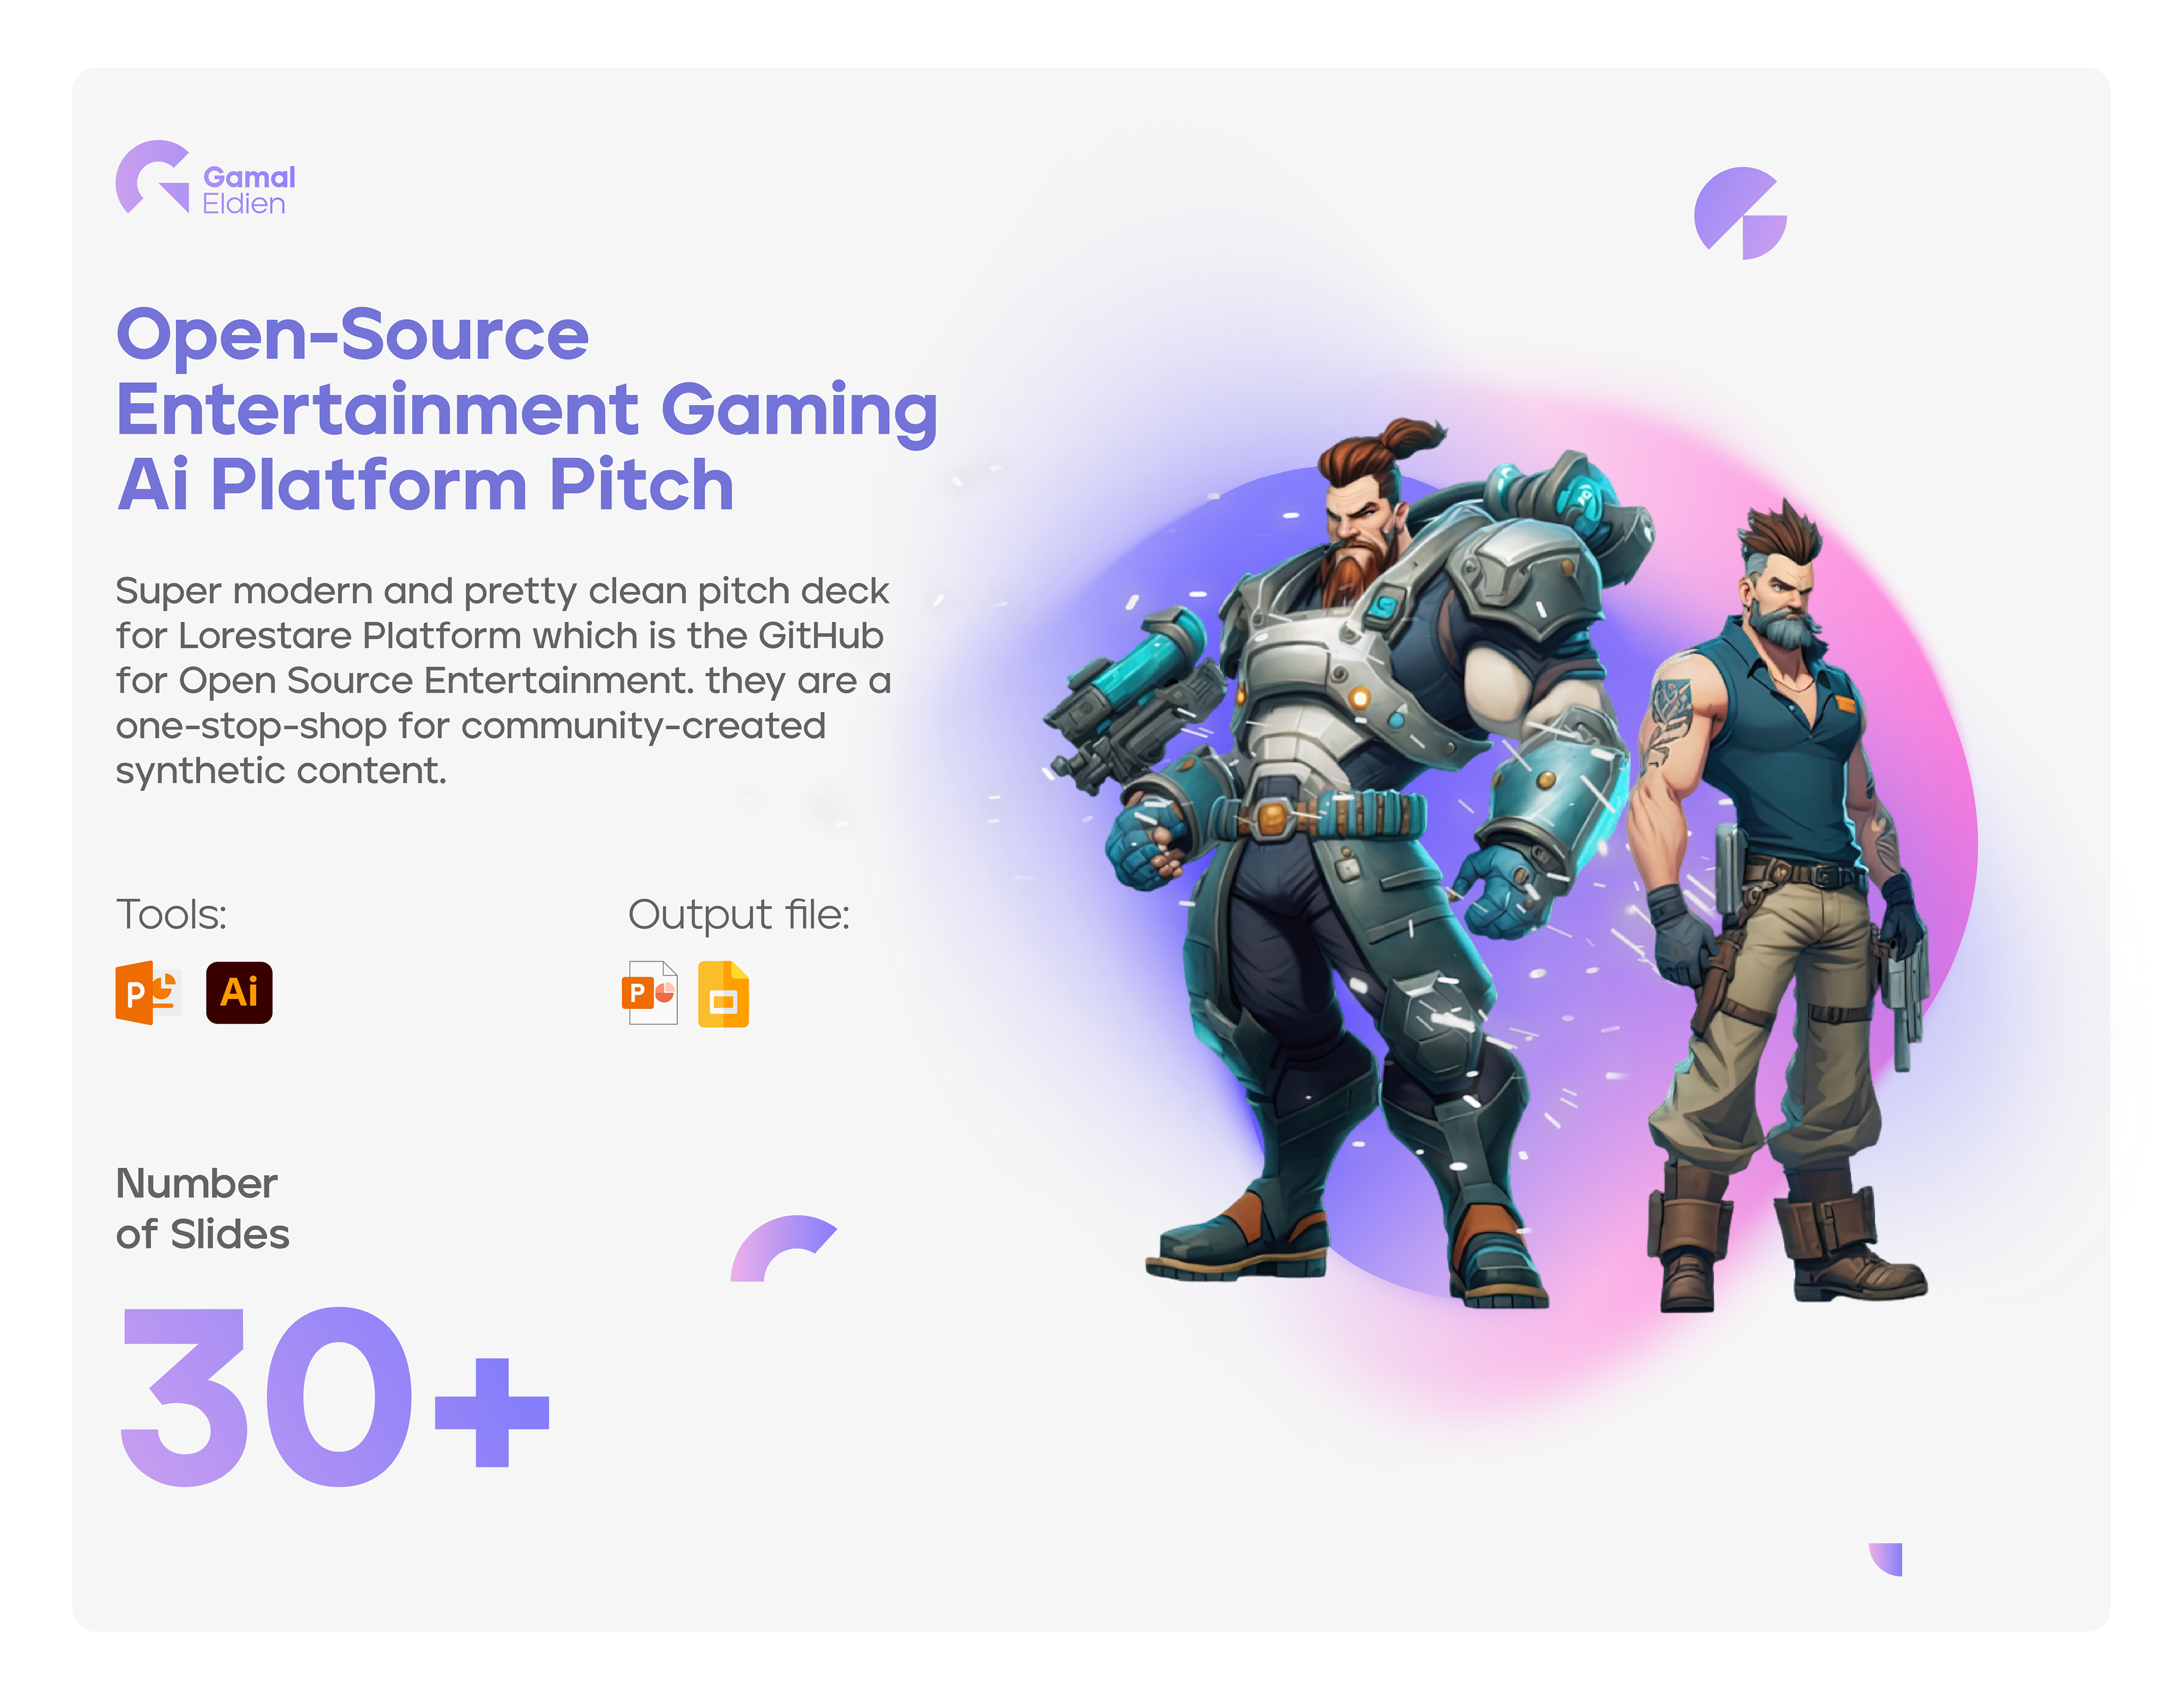Click the purple circular shape at top right
The image size is (2184, 1699).
click(1740, 213)
